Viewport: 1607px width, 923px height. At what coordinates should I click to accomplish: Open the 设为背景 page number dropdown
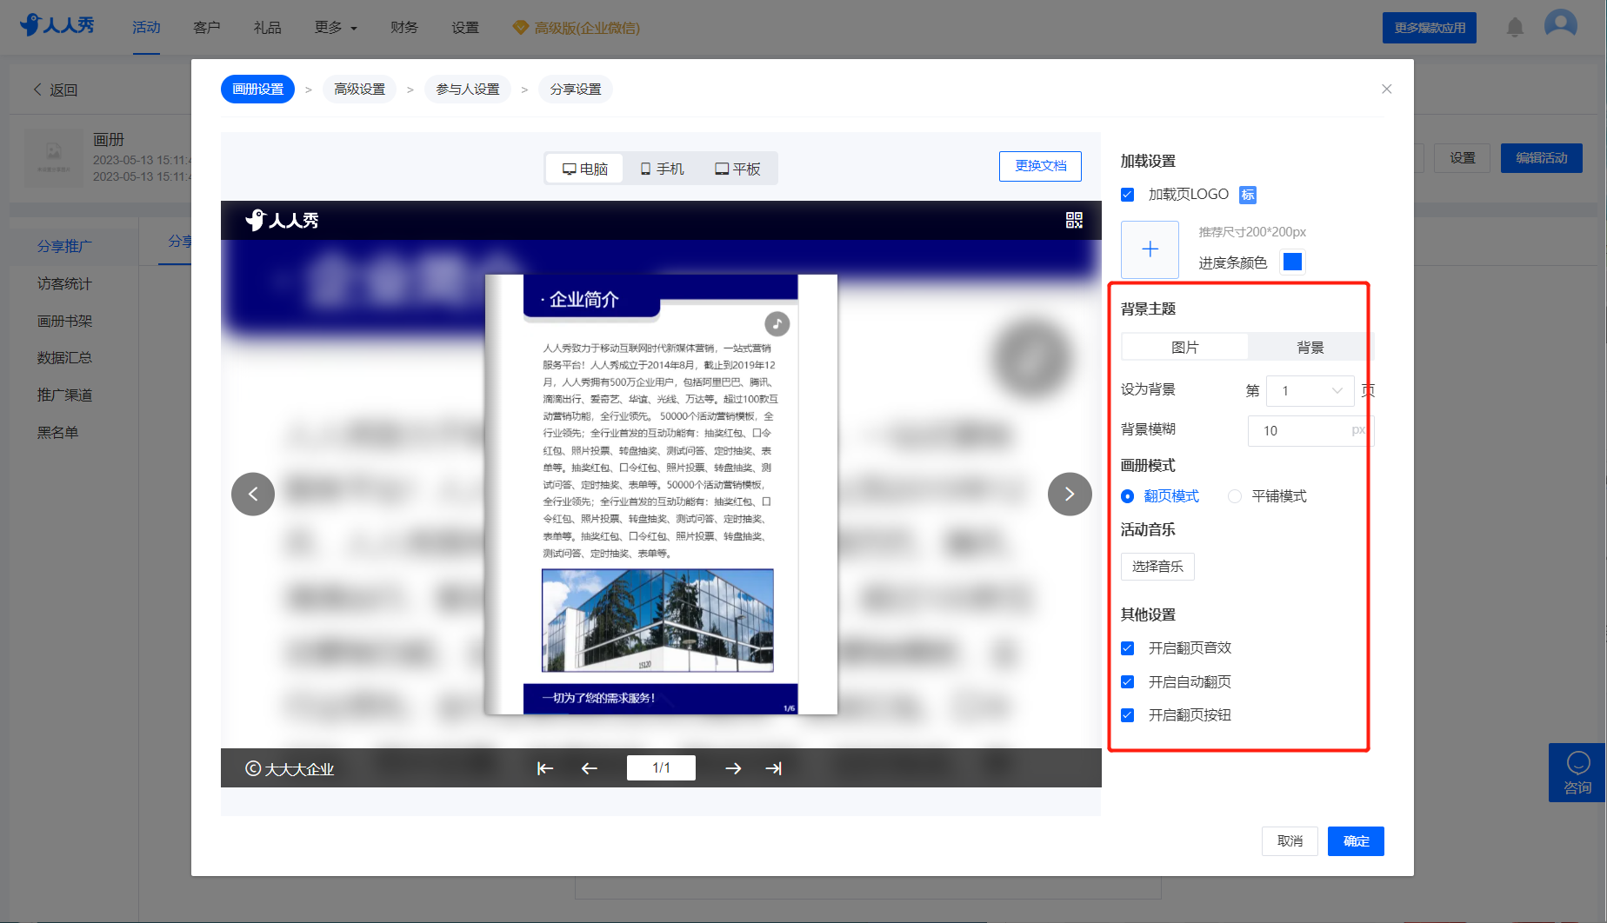pos(1310,391)
